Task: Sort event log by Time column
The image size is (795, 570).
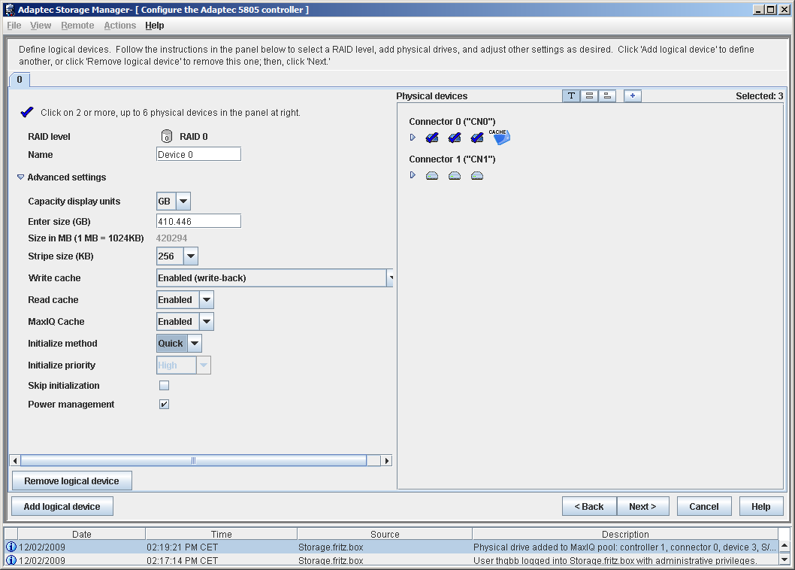Action: 221,534
